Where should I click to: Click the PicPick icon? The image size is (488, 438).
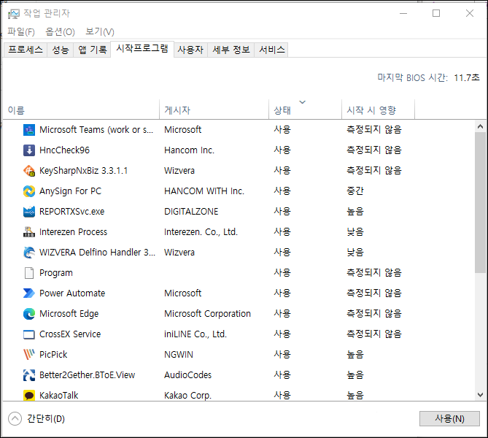coord(29,355)
